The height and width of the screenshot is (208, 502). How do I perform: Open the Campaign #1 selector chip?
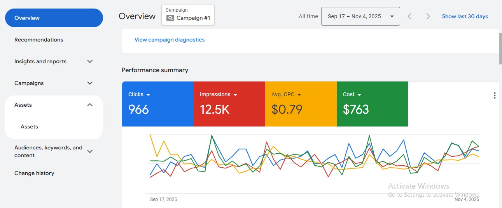click(188, 15)
